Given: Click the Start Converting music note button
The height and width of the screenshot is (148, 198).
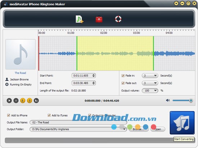Looking at the screenshot, I should point(182,123).
